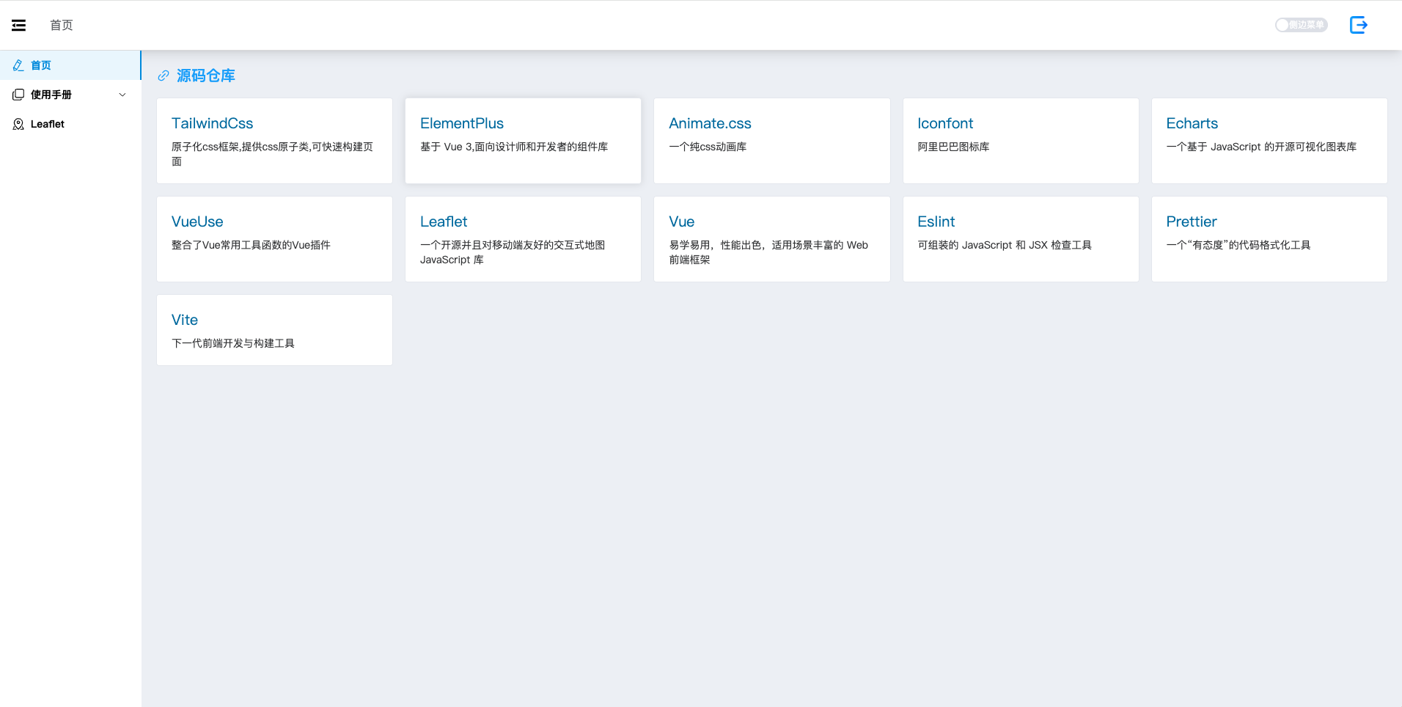
Task: Open the Animate.css link
Action: (710, 123)
